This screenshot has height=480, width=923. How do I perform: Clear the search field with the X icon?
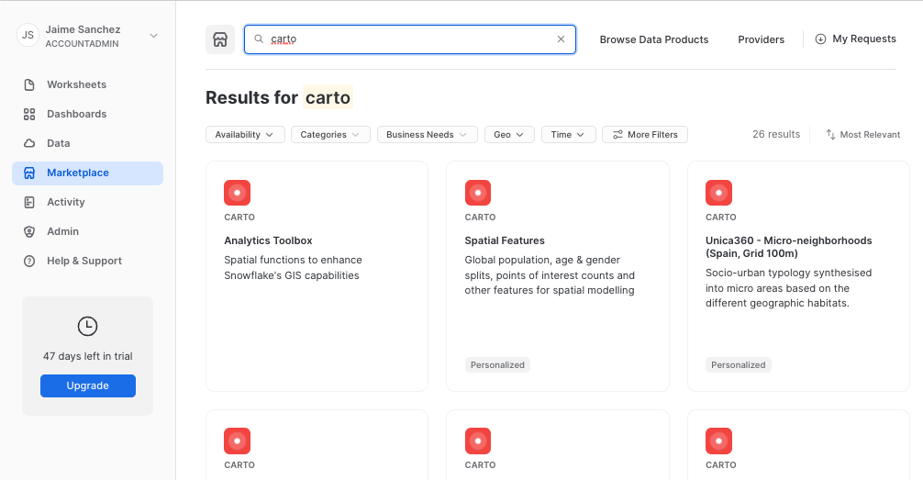tap(562, 39)
